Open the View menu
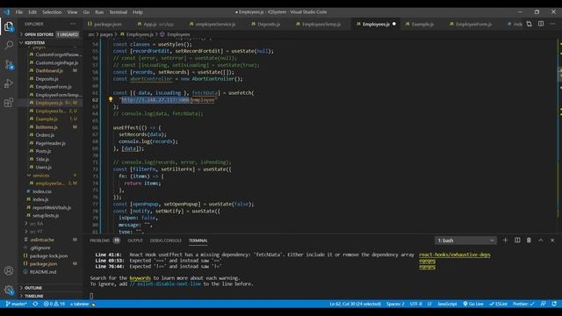This screenshot has height=316, width=562. (x=72, y=11)
